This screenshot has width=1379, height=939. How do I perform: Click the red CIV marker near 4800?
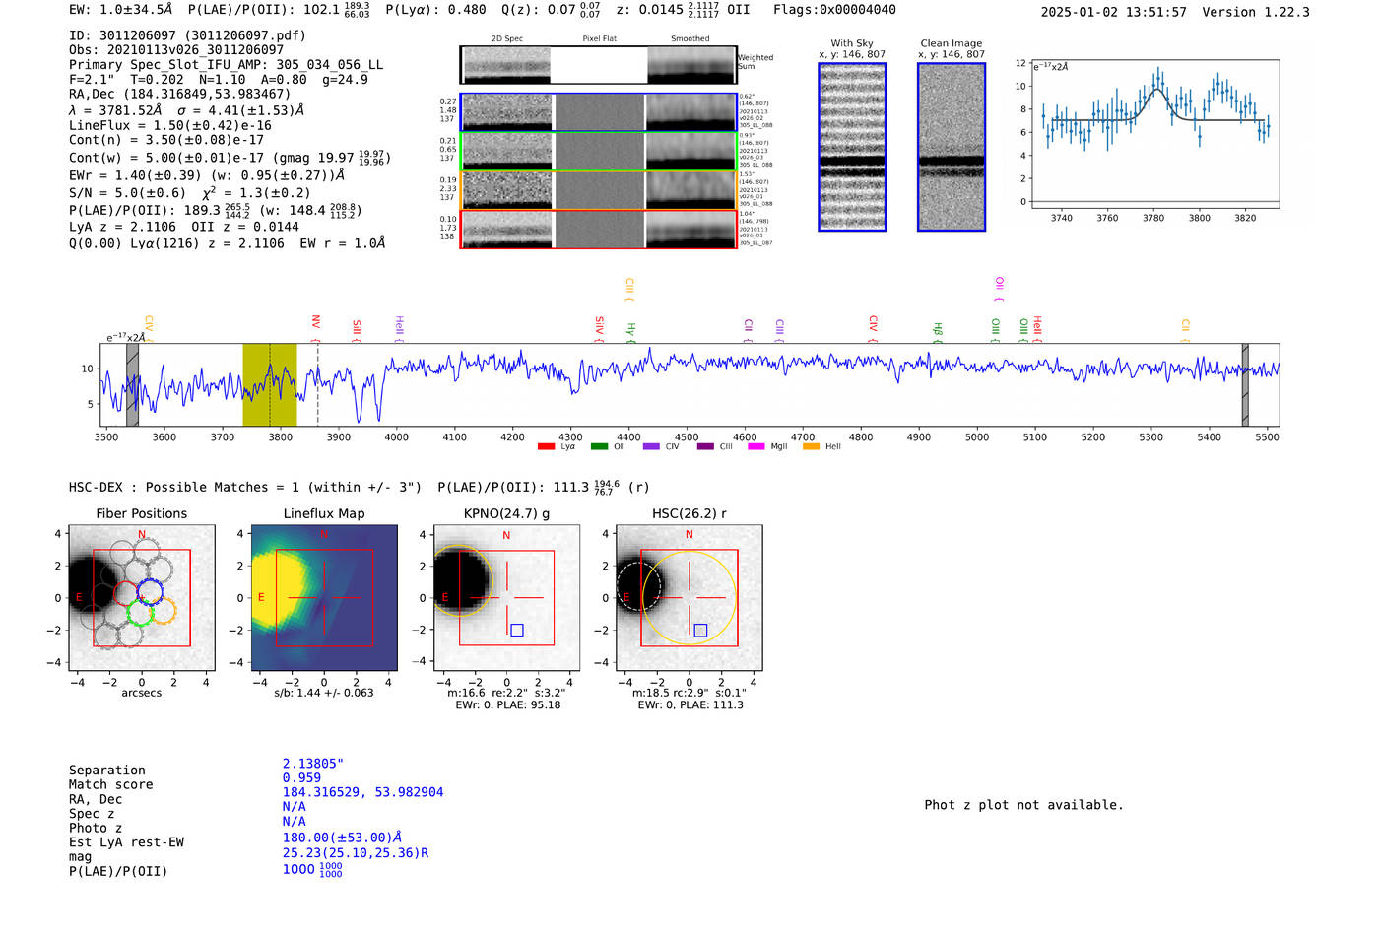(x=873, y=329)
